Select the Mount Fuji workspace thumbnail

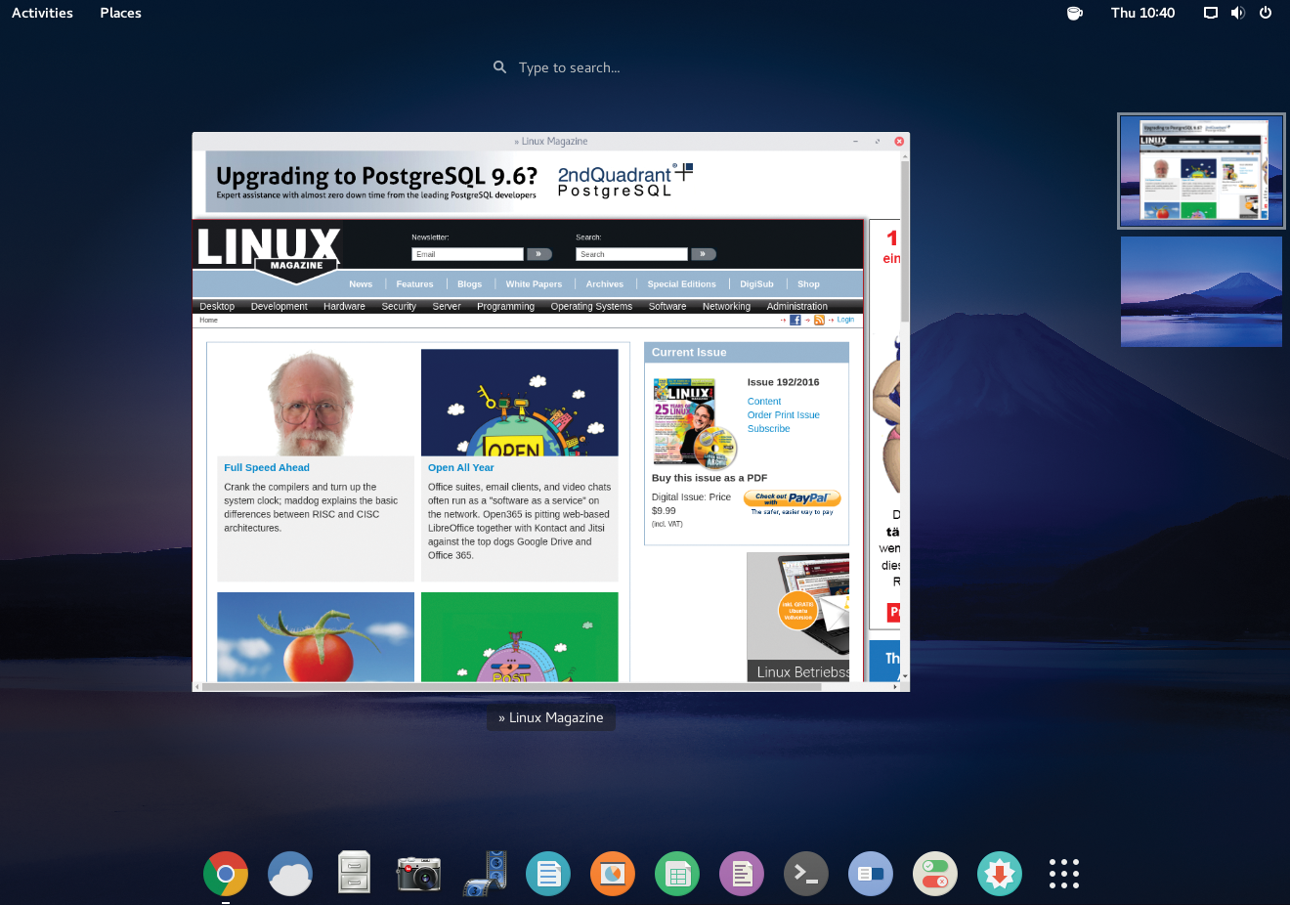click(x=1201, y=291)
